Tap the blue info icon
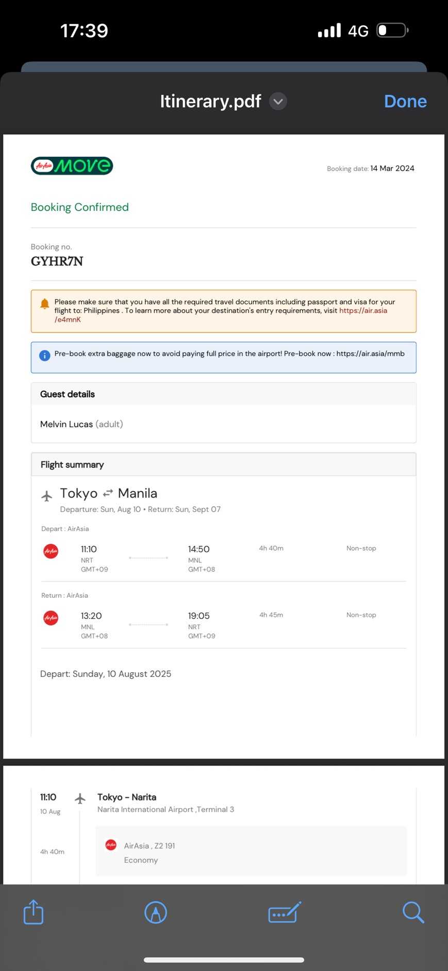 pyautogui.click(x=45, y=355)
